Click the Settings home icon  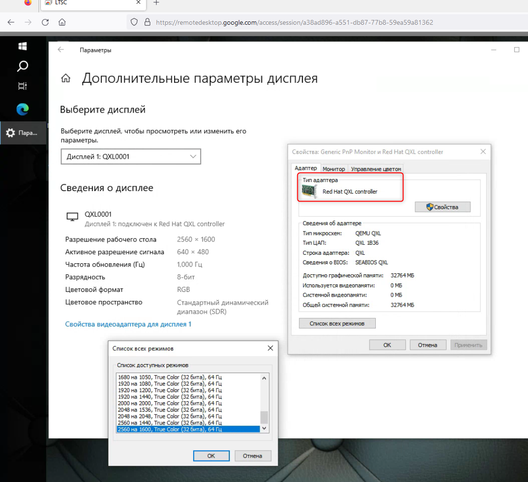[66, 78]
